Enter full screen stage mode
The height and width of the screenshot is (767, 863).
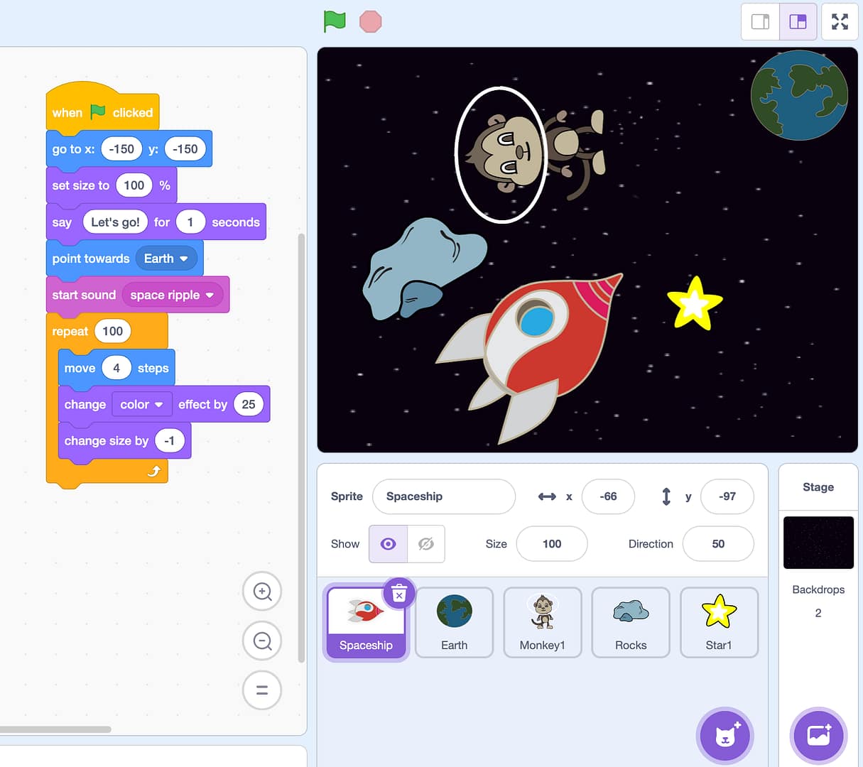[x=840, y=21]
